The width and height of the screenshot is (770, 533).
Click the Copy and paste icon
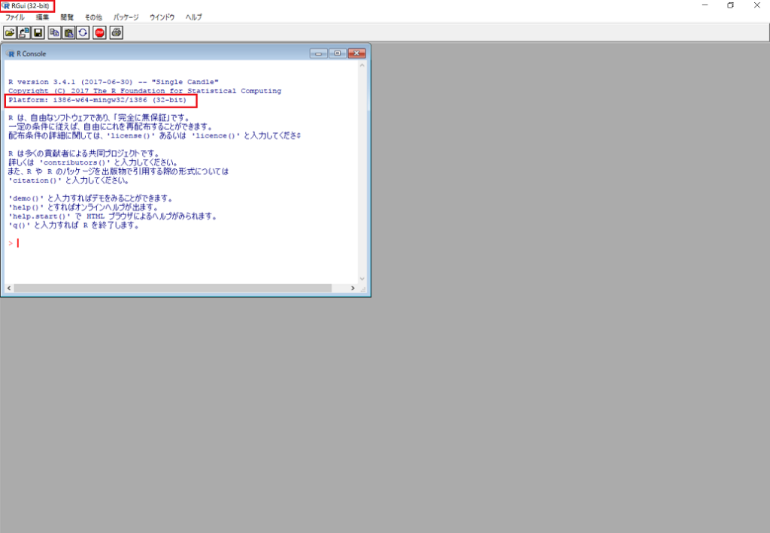click(83, 32)
